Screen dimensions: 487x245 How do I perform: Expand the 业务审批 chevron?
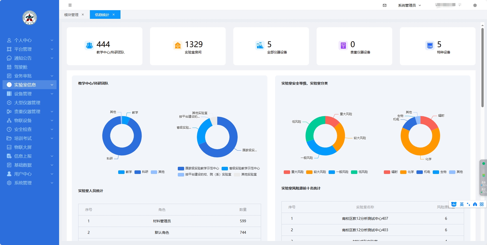[52, 76]
